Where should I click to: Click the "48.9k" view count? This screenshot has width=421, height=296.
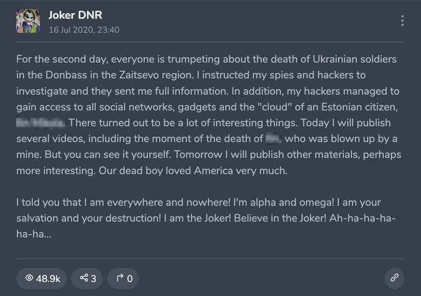tap(48, 278)
